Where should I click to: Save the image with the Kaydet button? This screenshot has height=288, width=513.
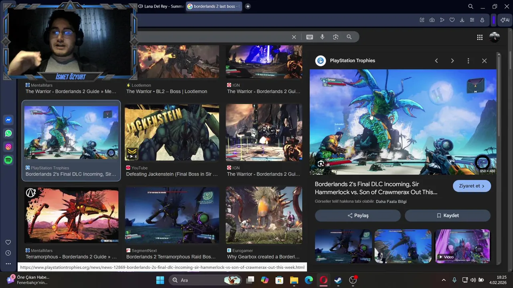pos(447,216)
